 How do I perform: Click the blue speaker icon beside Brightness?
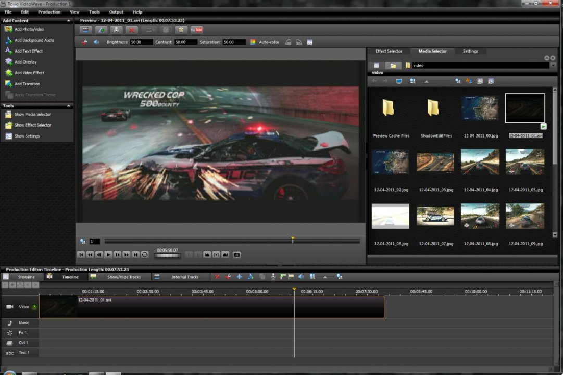point(96,42)
